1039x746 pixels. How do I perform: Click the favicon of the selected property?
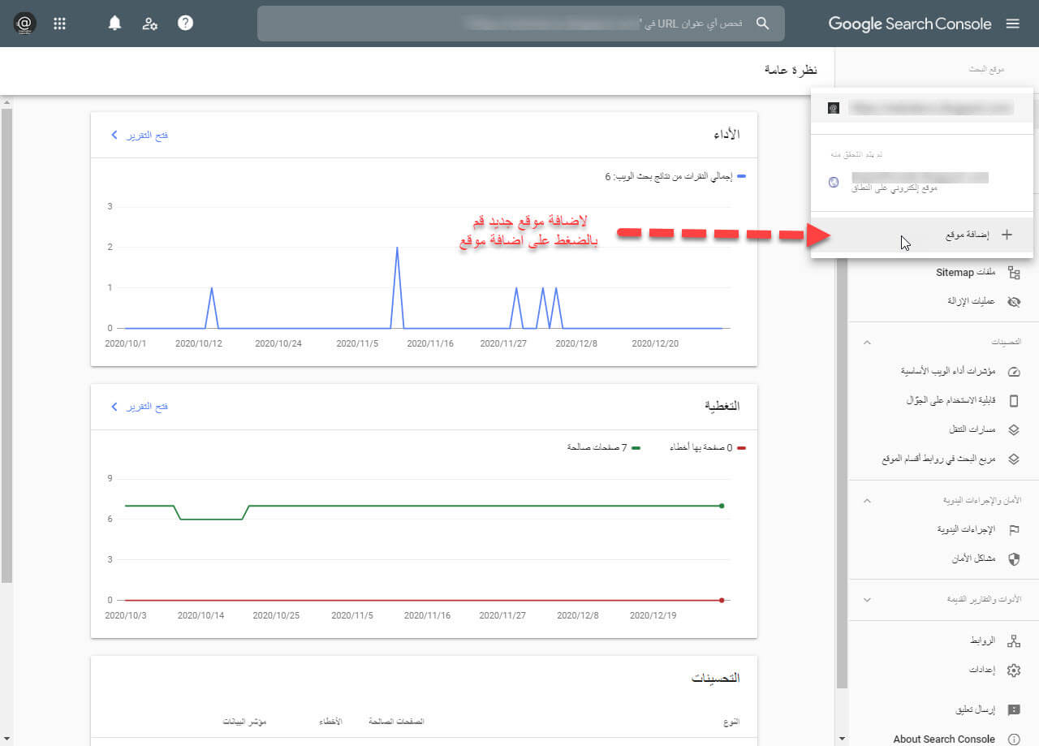coord(834,108)
